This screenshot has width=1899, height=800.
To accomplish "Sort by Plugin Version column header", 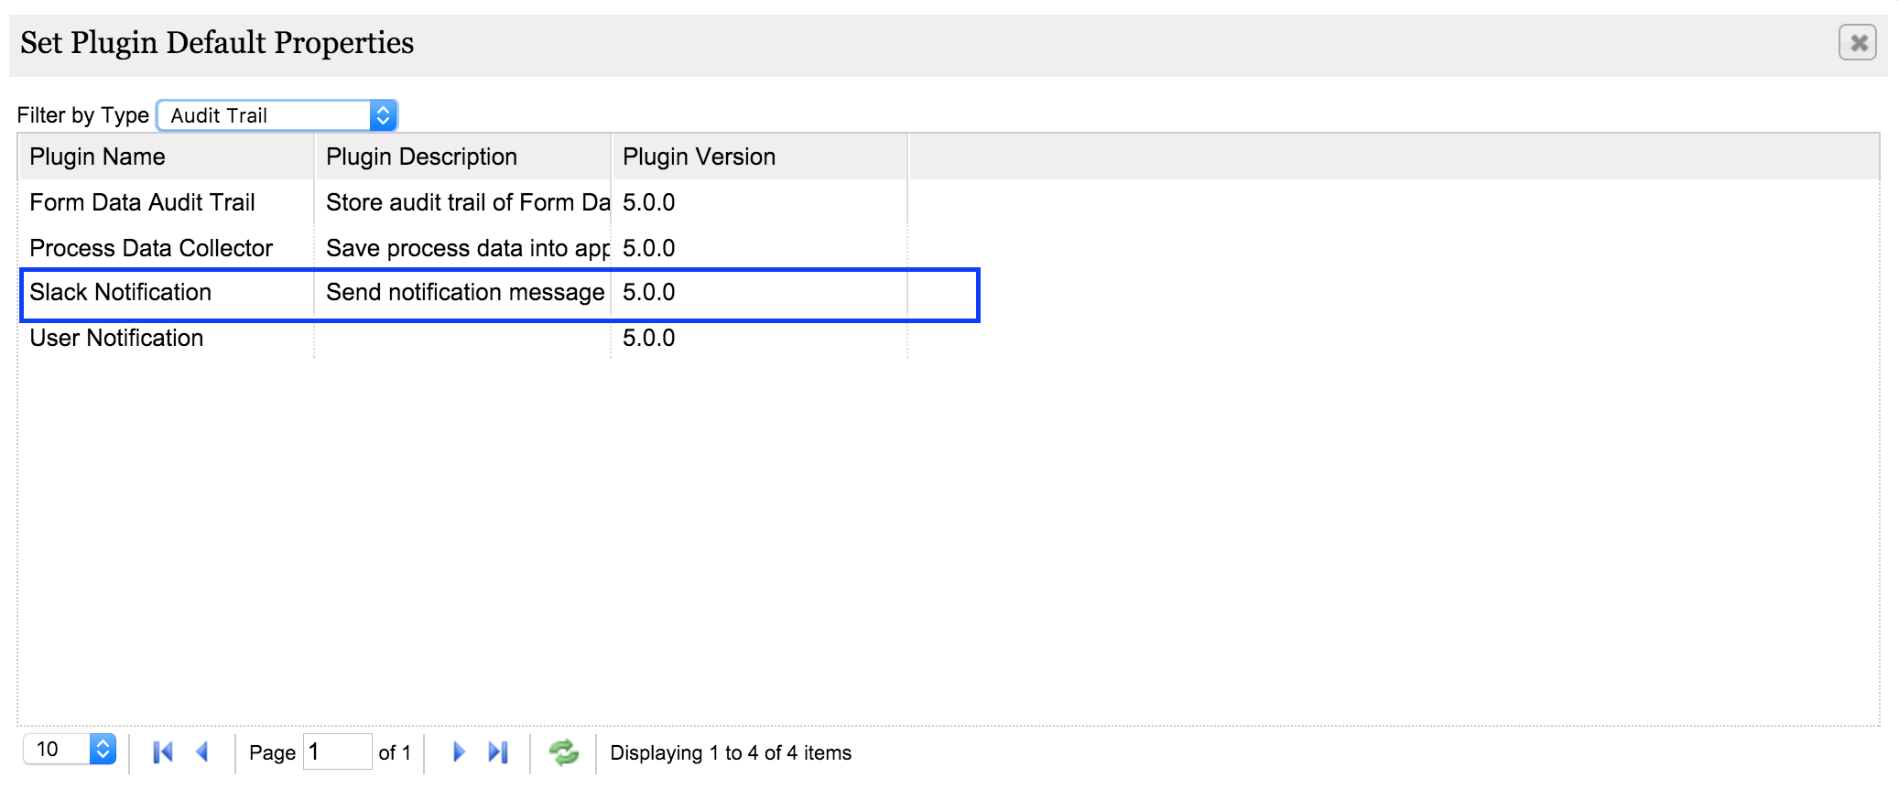I will 700,157.
